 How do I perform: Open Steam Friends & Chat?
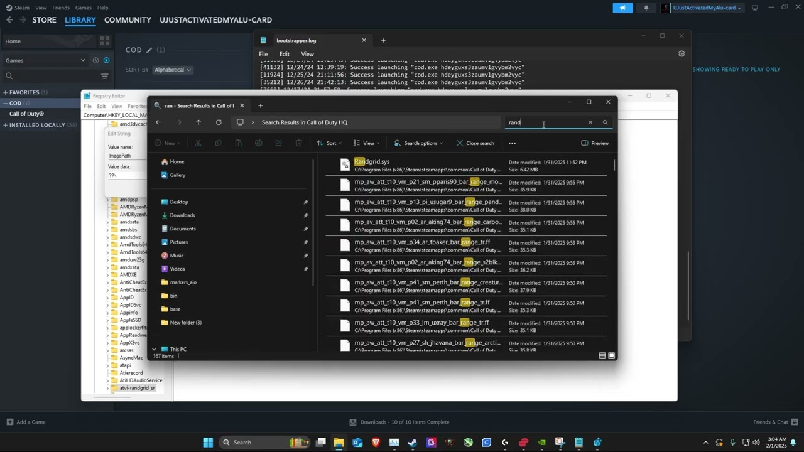click(x=775, y=422)
